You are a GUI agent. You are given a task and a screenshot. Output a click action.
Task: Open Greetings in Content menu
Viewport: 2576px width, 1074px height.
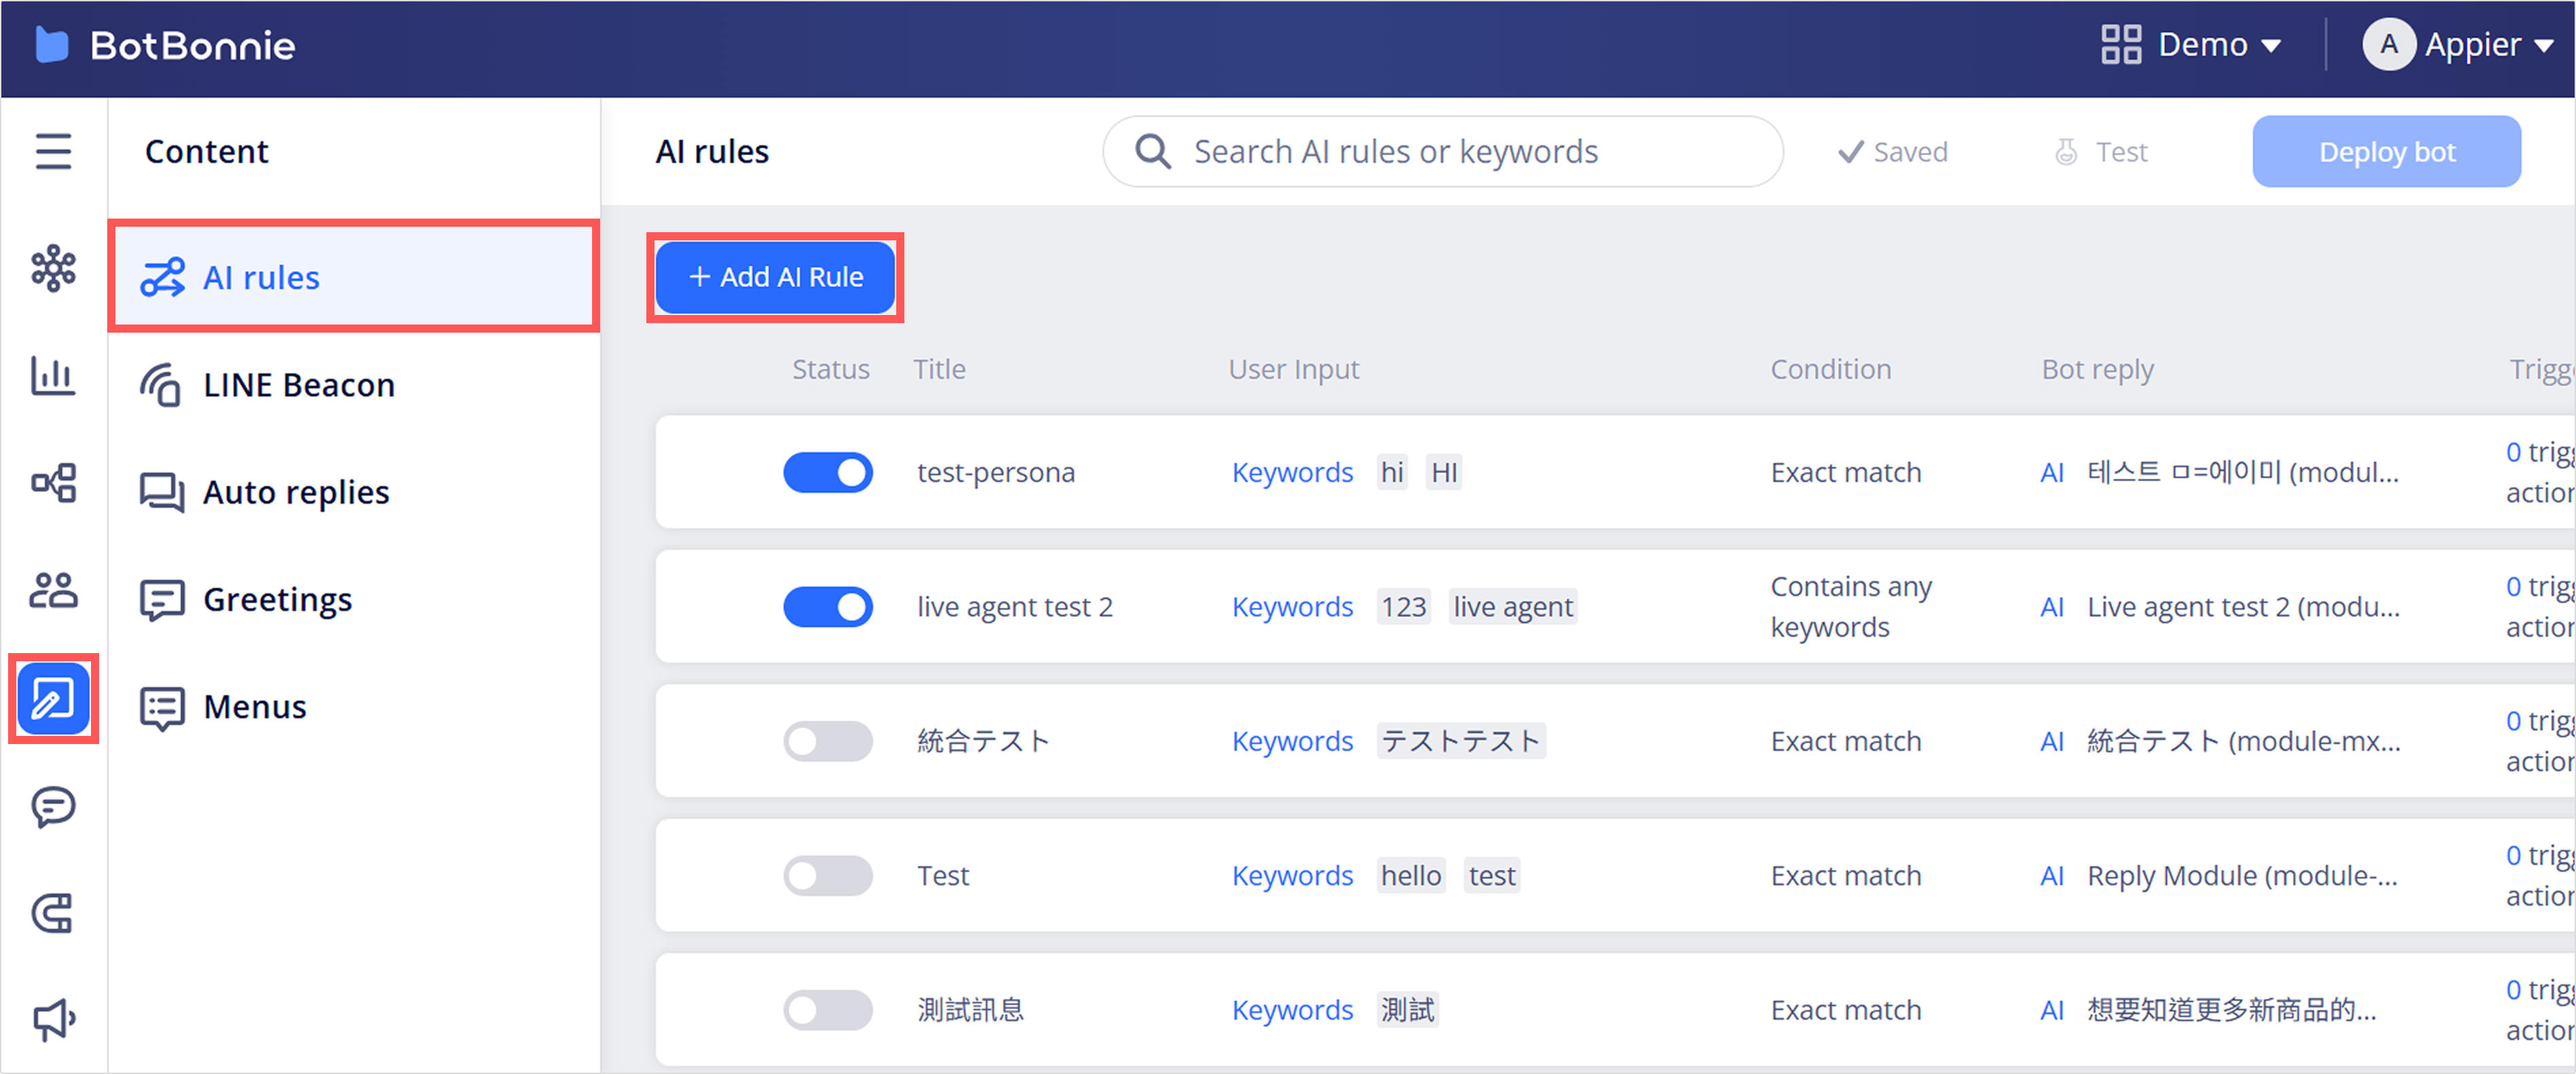pyautogui.click(x=354, y=600)
